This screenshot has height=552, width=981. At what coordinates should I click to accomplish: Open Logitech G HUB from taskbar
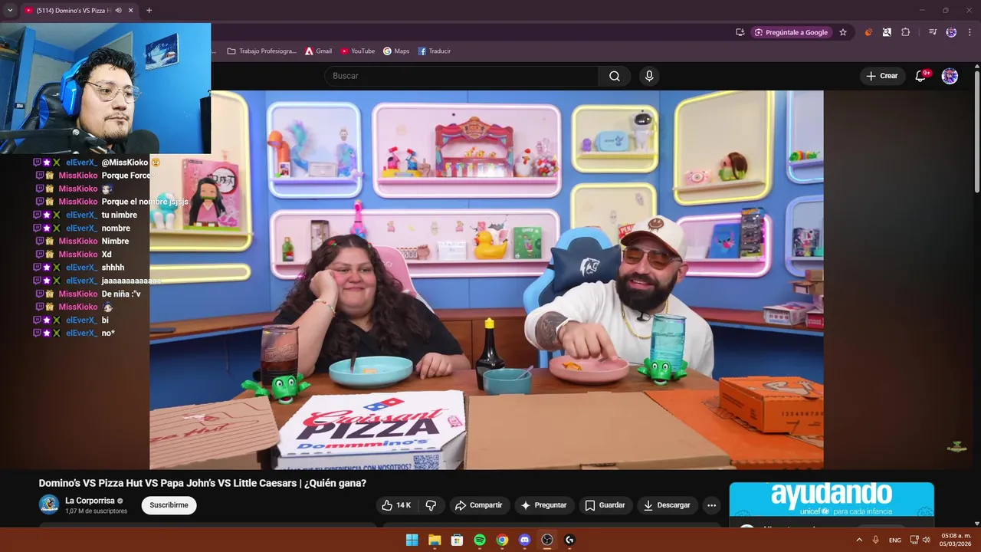[x=569, y=540]
